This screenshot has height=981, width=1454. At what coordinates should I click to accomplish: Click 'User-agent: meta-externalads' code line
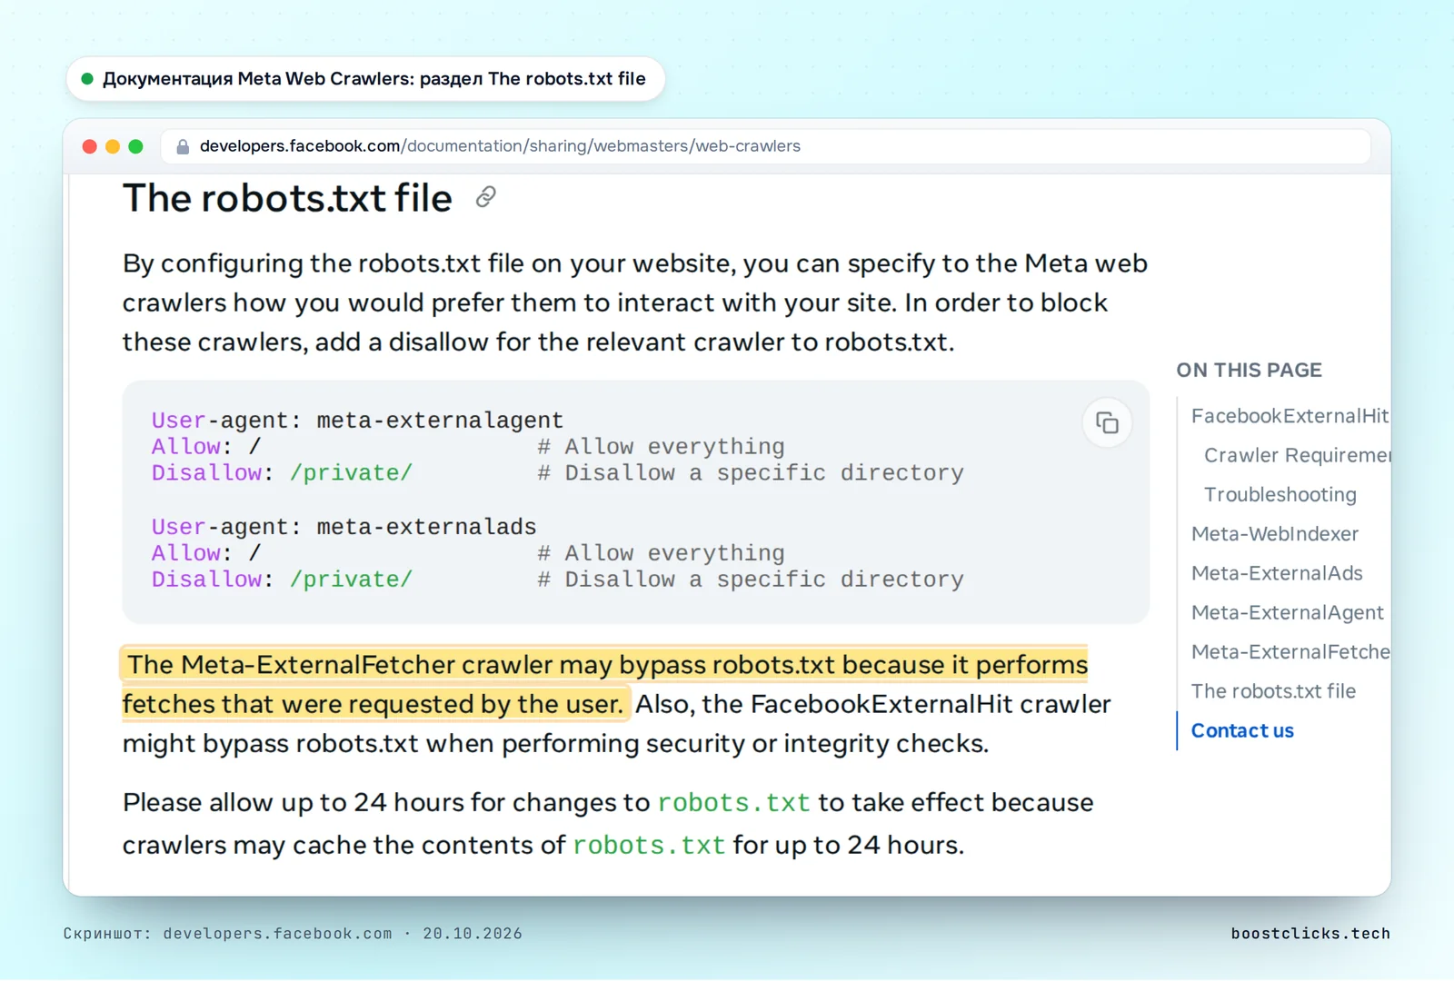pos(344,527)
